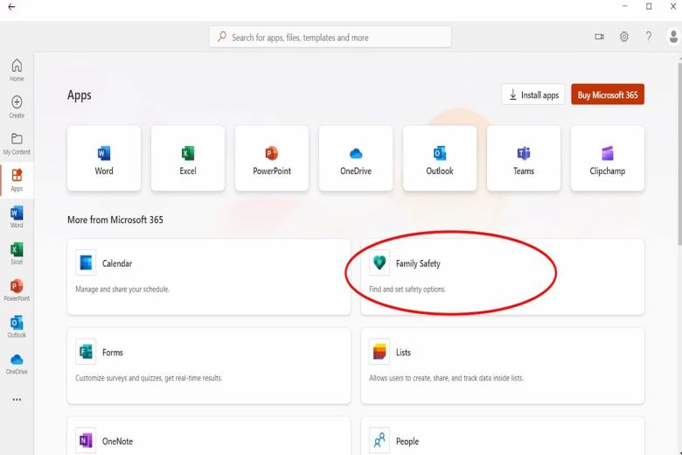
Task: Click the Install apps button
Action: coord(533,95)
